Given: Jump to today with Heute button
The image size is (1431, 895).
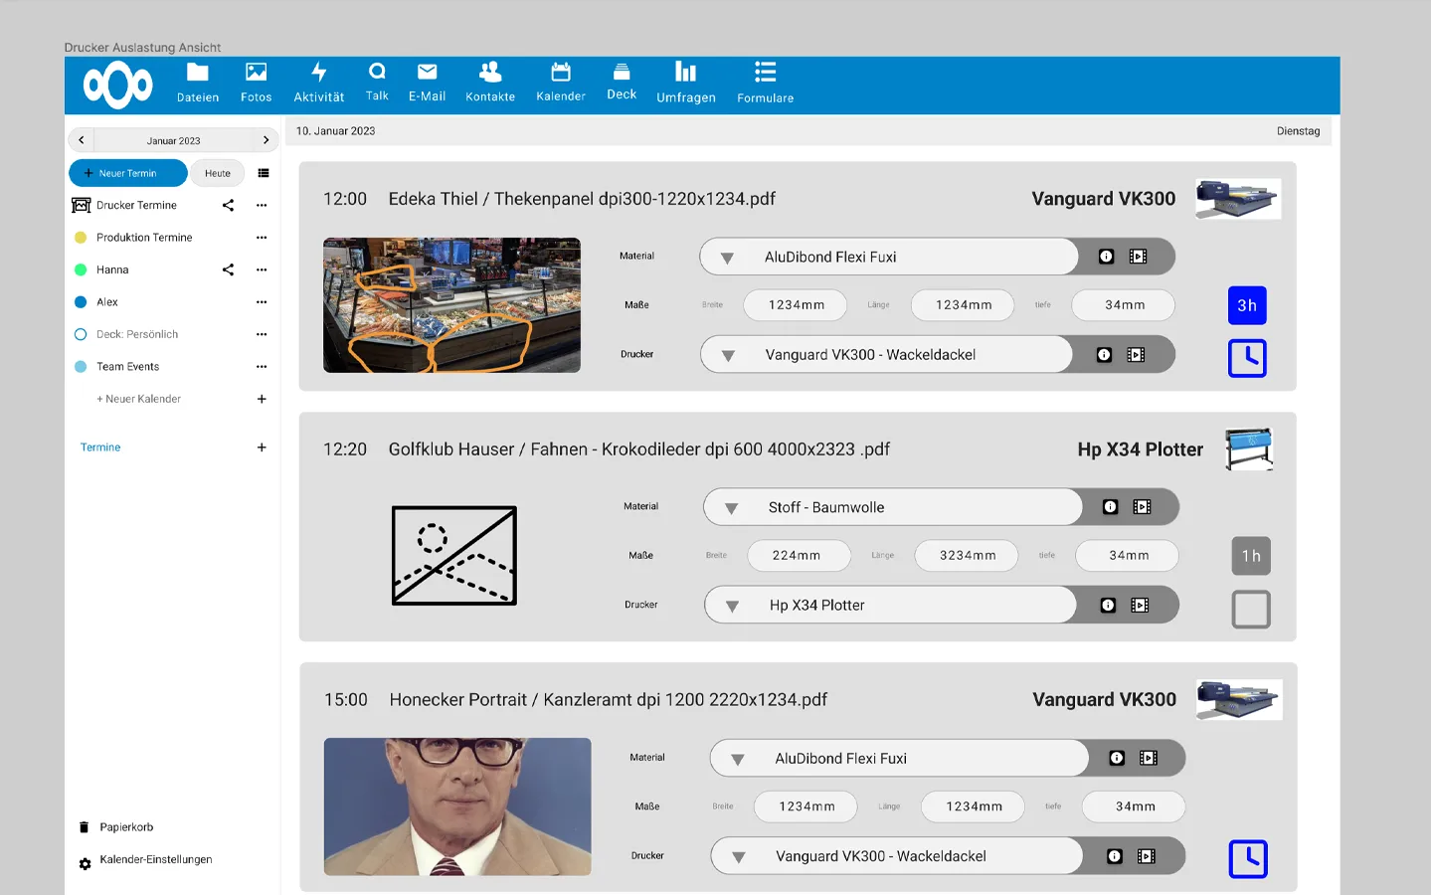Looking at the screenshot, I should click(x=218, y=173).
